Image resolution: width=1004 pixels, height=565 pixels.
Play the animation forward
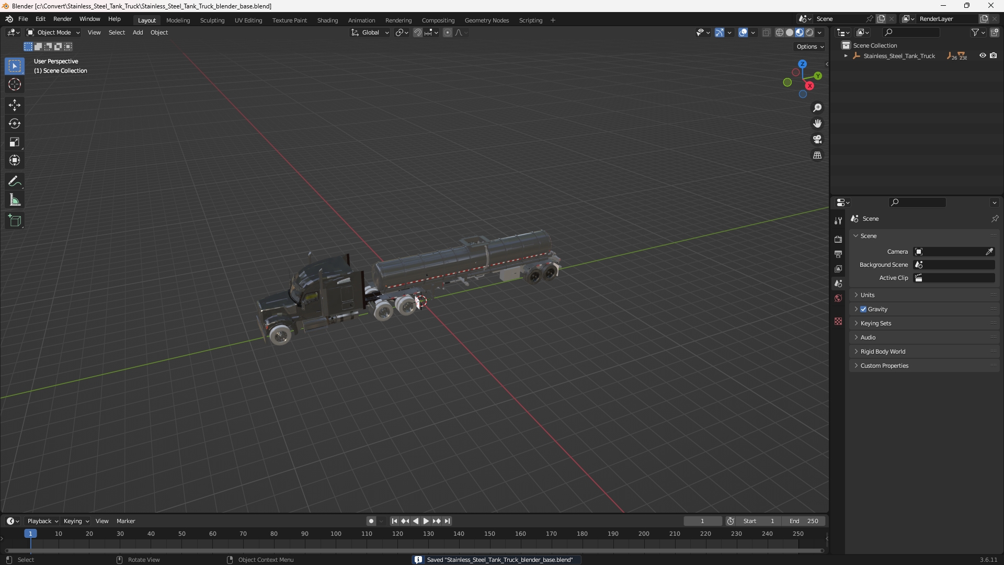coord(426,521)
